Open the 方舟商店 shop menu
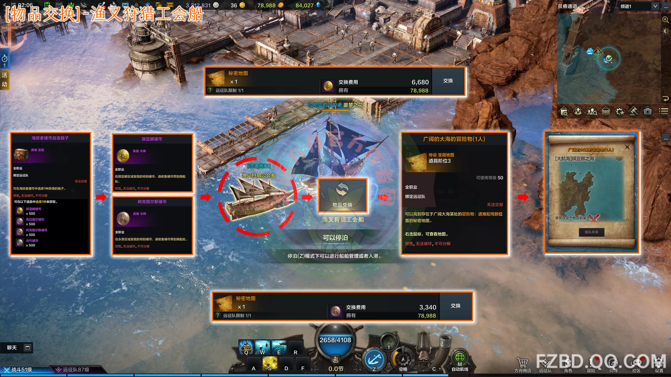Image resolution: width=671 pixels, height=377 pixels. point(523,365)
